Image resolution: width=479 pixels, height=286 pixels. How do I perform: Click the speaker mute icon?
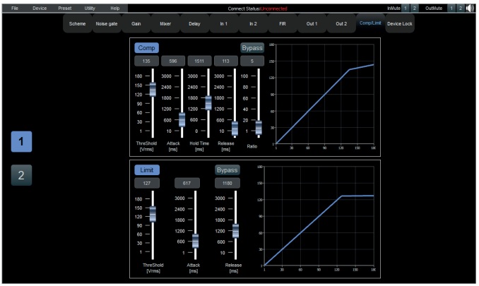(469, 7)
